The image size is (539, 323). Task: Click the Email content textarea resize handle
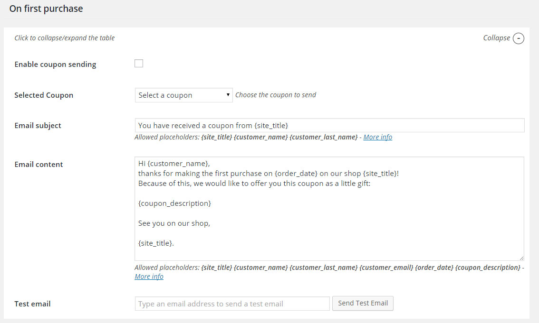[521, 258]
